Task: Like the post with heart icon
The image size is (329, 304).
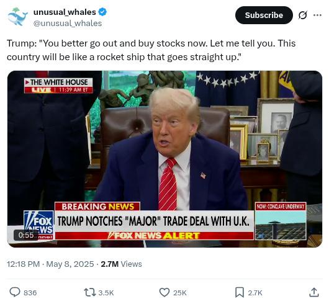Action: [164, 292]
